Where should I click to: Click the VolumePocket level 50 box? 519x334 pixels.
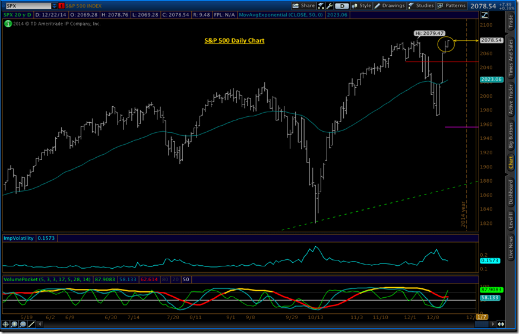click(x=186, y=279)
